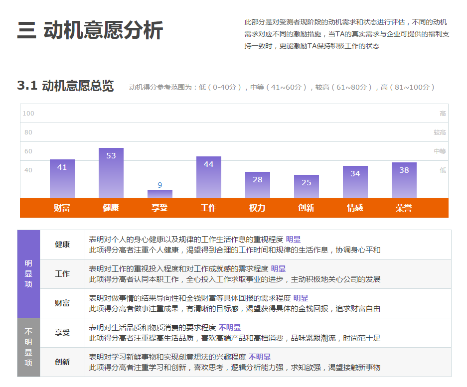Screen dimensions: 467x387
Task: Select the 荣誉 bar showing 38
Action: [x=404, y=180]
